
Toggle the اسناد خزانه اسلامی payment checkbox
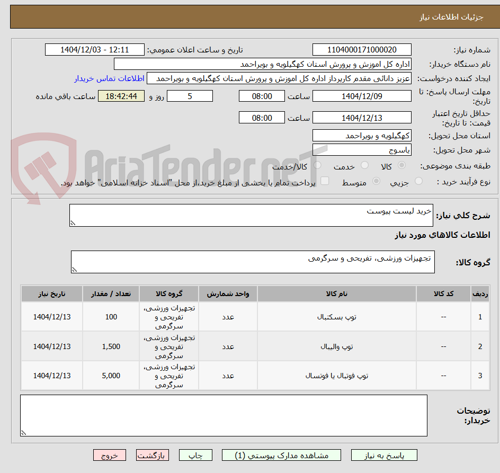tap(325, 181)
